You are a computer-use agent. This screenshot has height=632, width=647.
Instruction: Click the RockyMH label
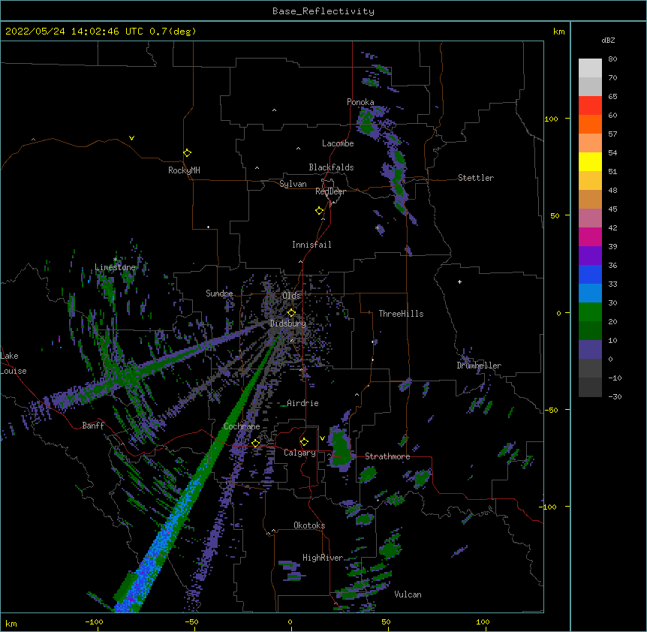[x=184, y=170]
